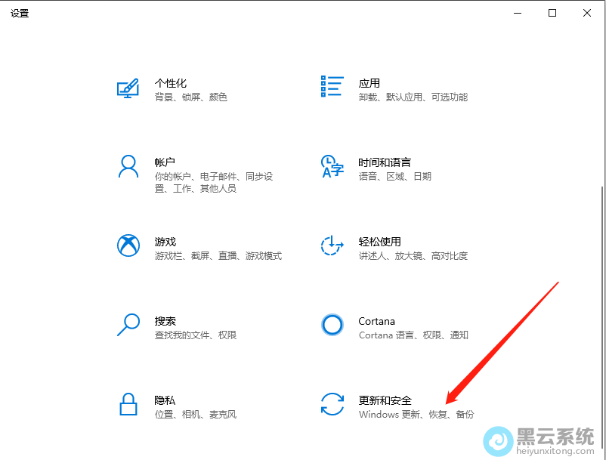Select the 帐户 person icon
The width and height of the screenshot is (606, 460).
pyautogui.click(x=128, y=167)
